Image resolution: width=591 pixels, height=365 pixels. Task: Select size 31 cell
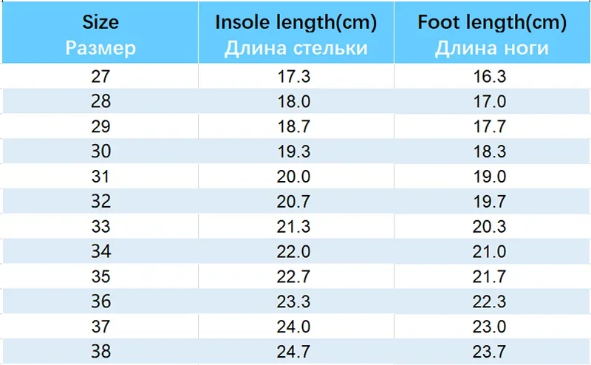(100, 176)
